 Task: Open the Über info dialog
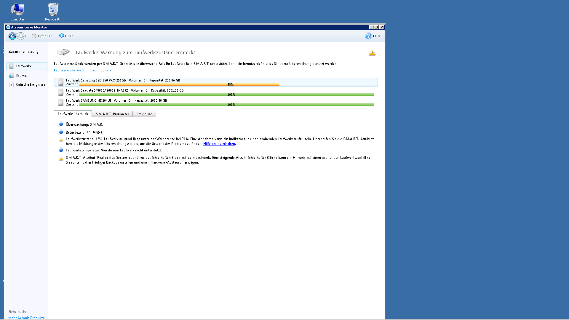66,36
